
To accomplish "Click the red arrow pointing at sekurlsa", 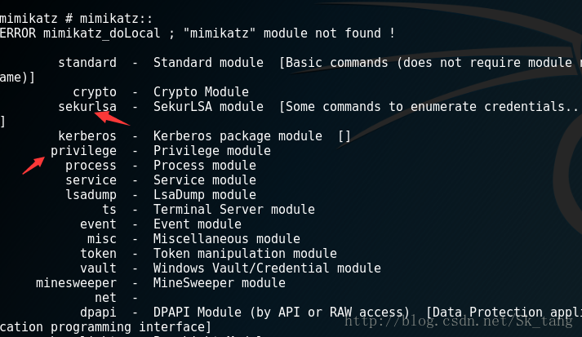I will (x=112, y=118).
